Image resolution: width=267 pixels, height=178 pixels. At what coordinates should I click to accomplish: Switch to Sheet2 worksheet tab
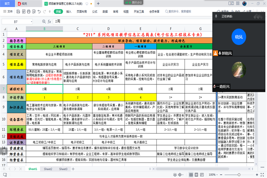pos(48,169)
